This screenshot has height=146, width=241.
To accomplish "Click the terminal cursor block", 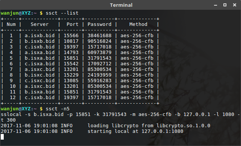I will [x=2, y=137].
